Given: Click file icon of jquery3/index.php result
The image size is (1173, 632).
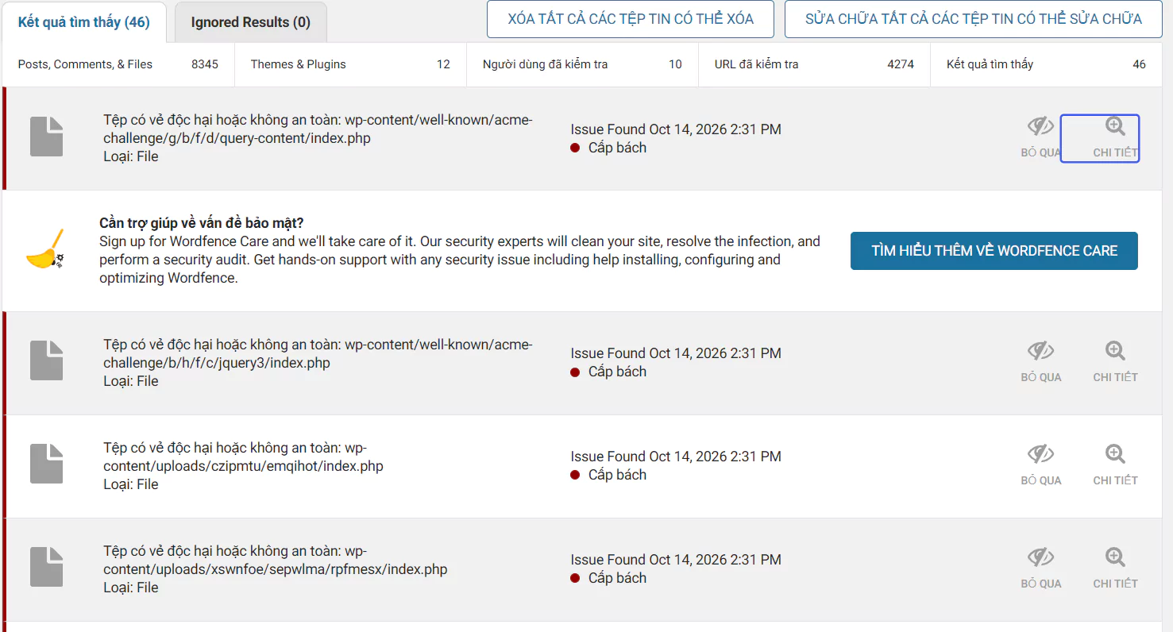Looking at the screenshot, I should [x=46, y=360].
